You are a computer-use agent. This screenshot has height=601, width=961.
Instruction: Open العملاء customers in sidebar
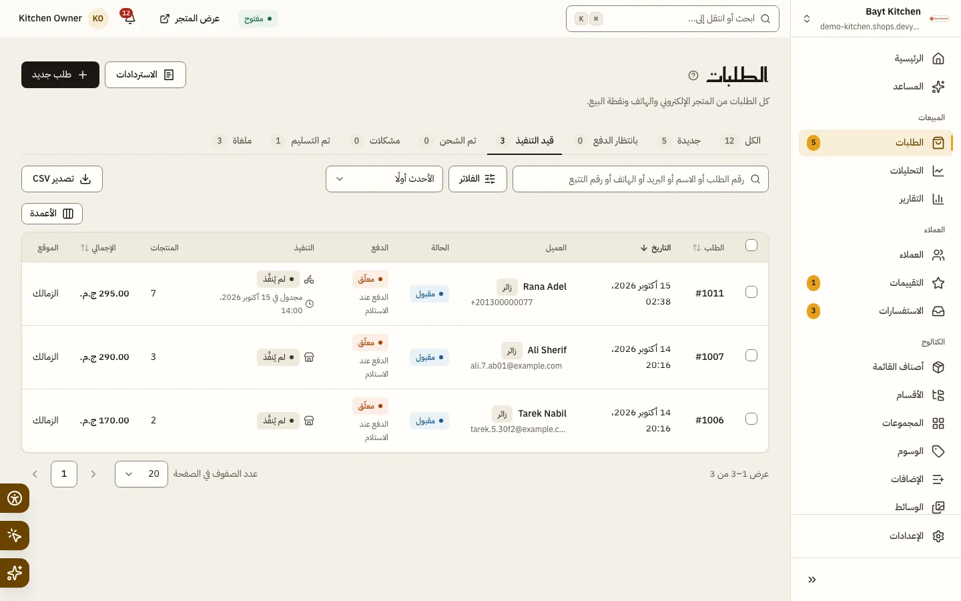(x=876, y=255)
